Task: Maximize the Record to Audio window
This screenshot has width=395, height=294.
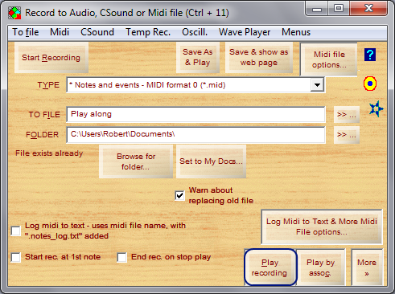Action: [339, 9]
